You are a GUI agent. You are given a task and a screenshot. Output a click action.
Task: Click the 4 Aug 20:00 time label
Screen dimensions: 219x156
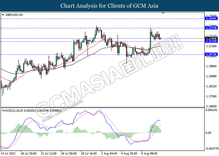(129, 154)
